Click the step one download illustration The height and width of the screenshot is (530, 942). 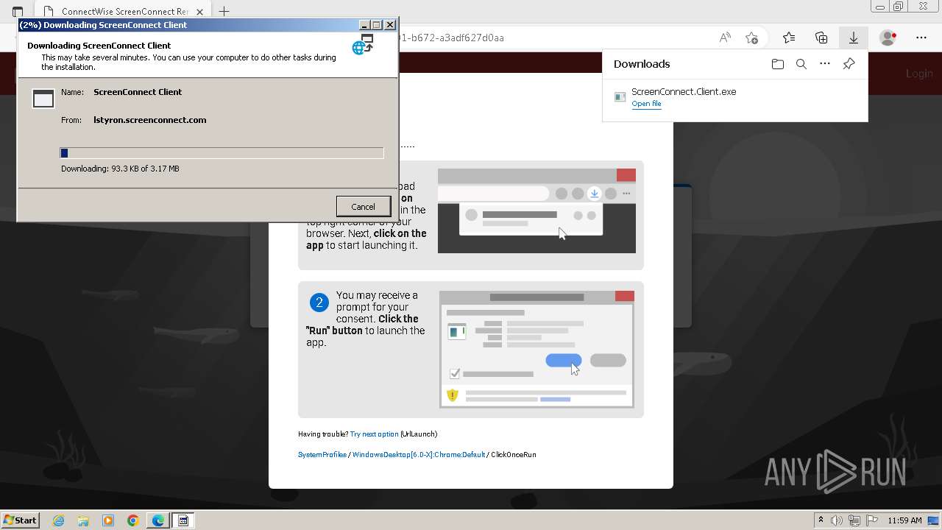coord(536,211)
